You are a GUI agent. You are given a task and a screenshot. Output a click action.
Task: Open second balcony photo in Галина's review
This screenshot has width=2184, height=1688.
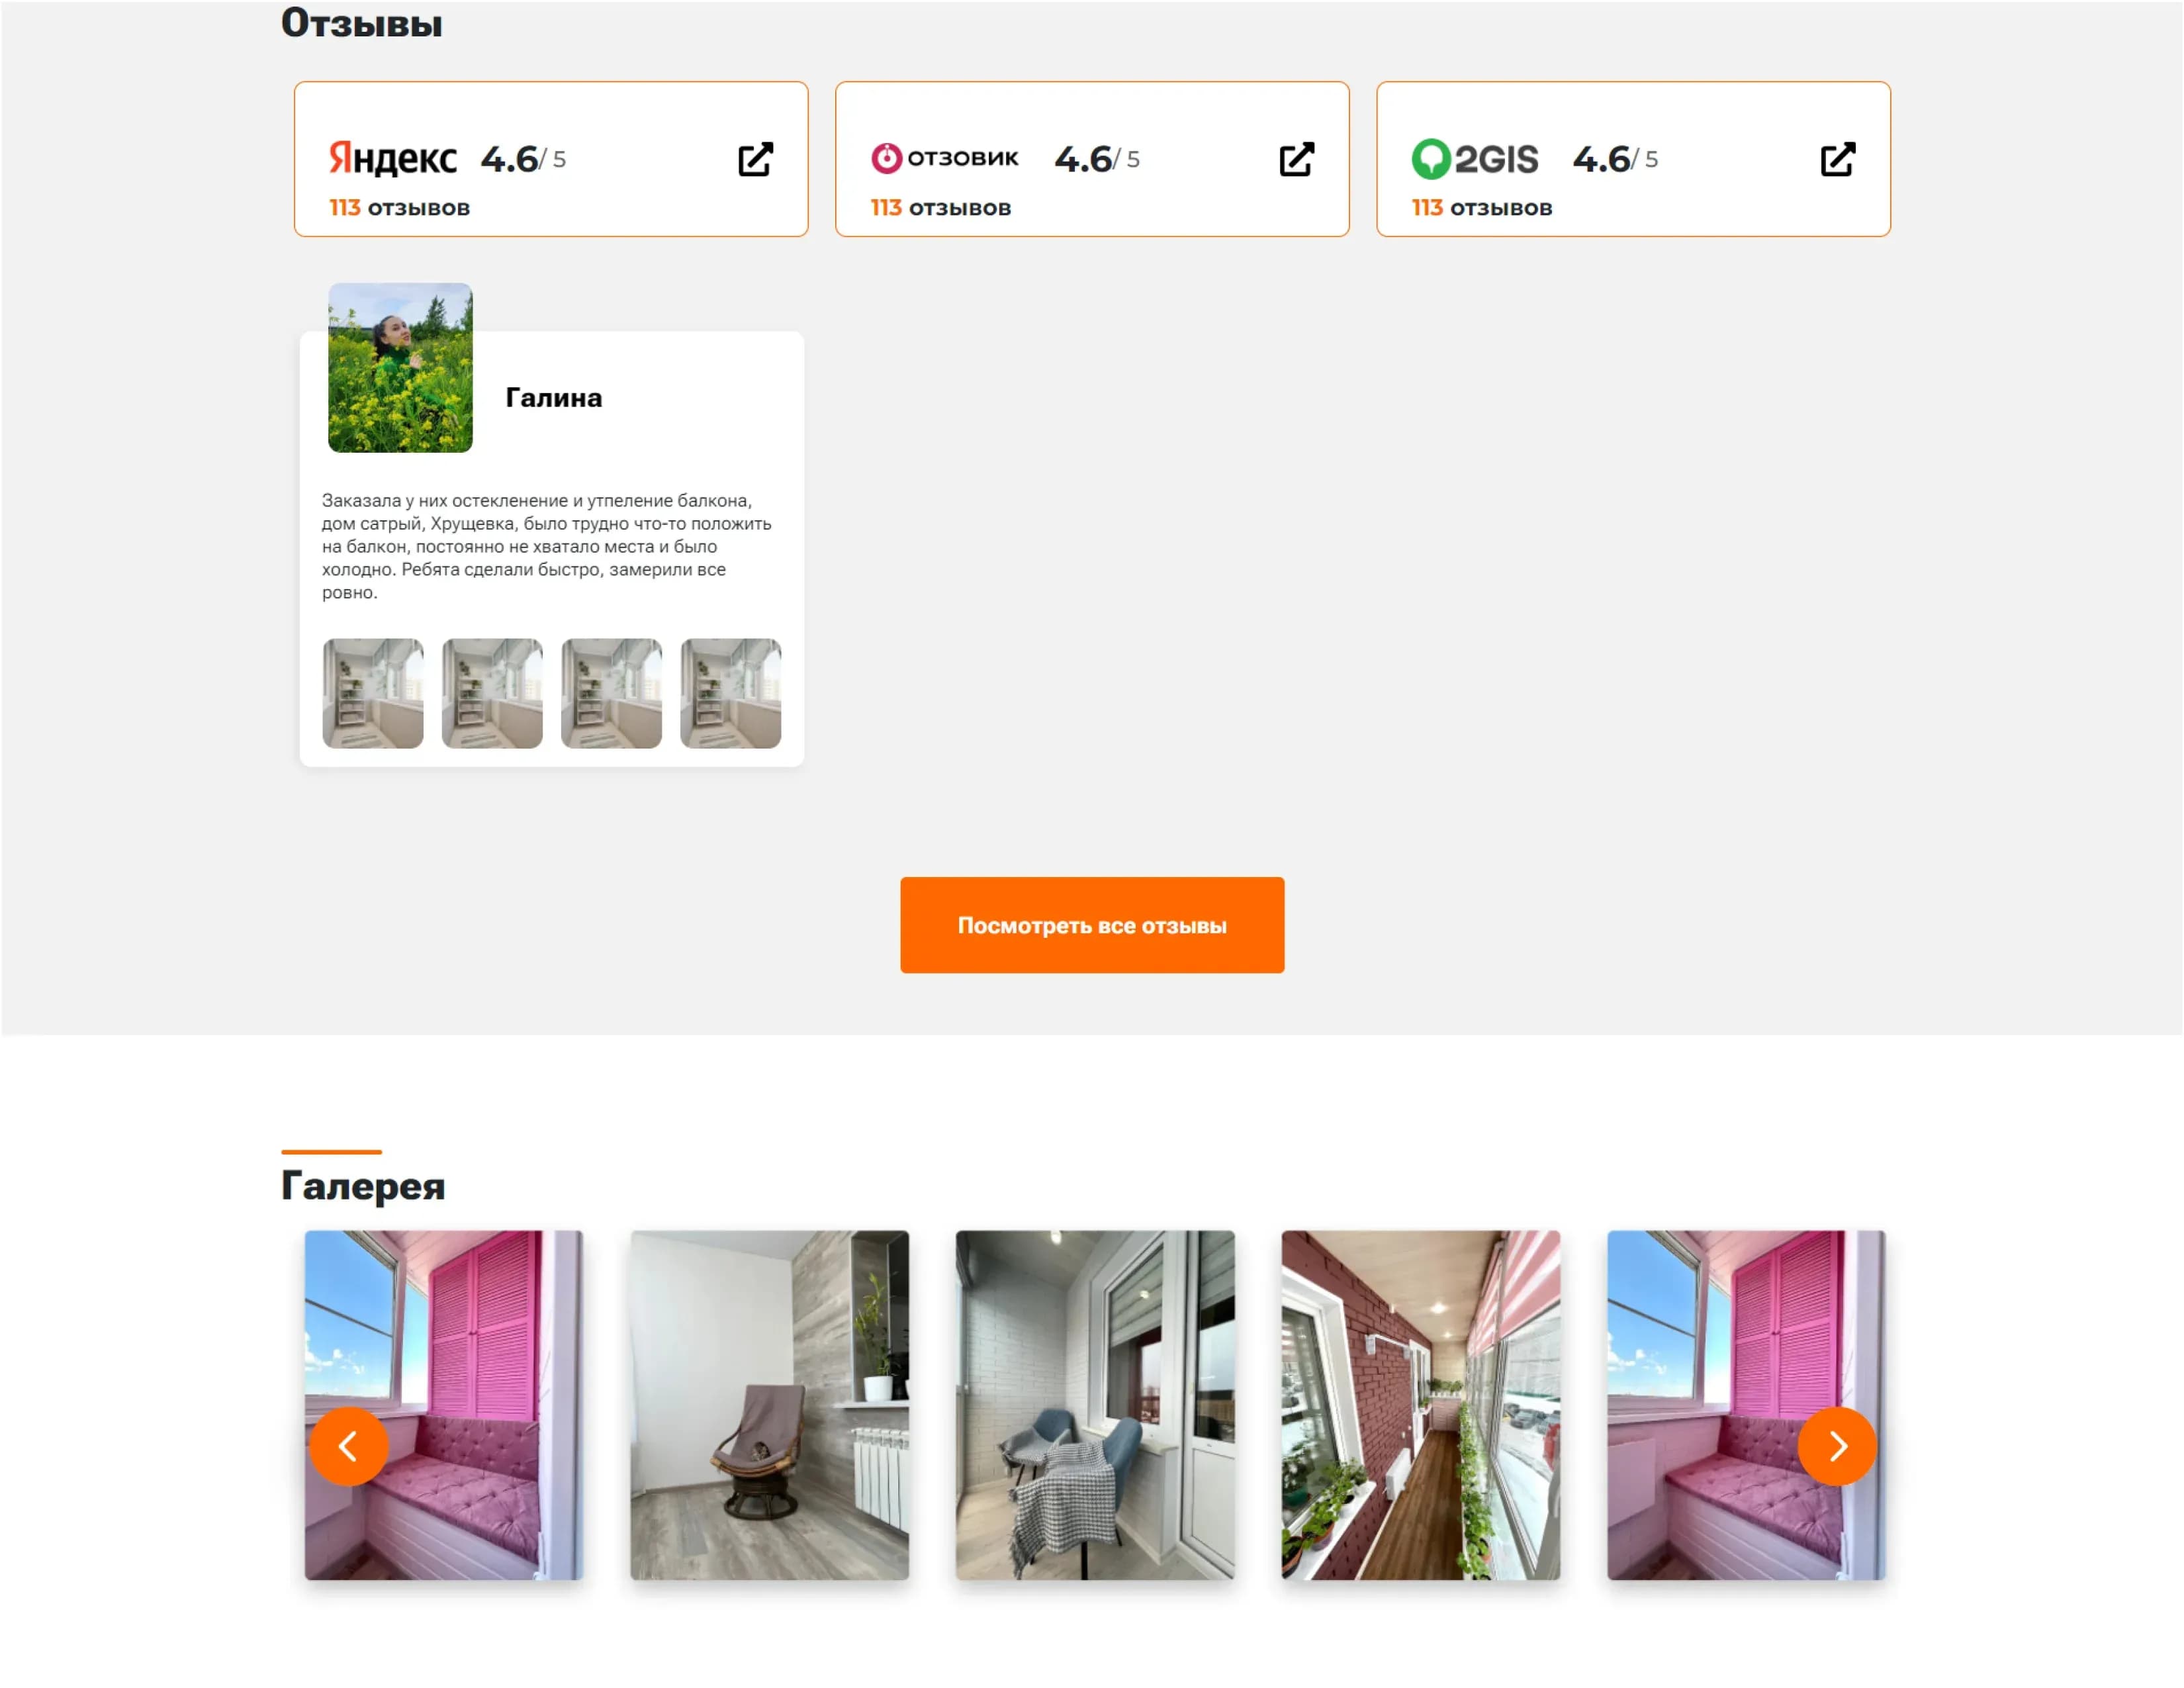[x=492, y=693]
